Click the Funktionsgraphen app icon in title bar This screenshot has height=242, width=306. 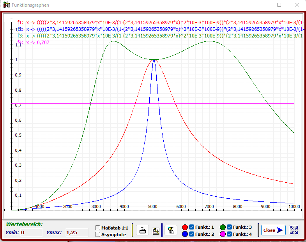coord(6,5)
